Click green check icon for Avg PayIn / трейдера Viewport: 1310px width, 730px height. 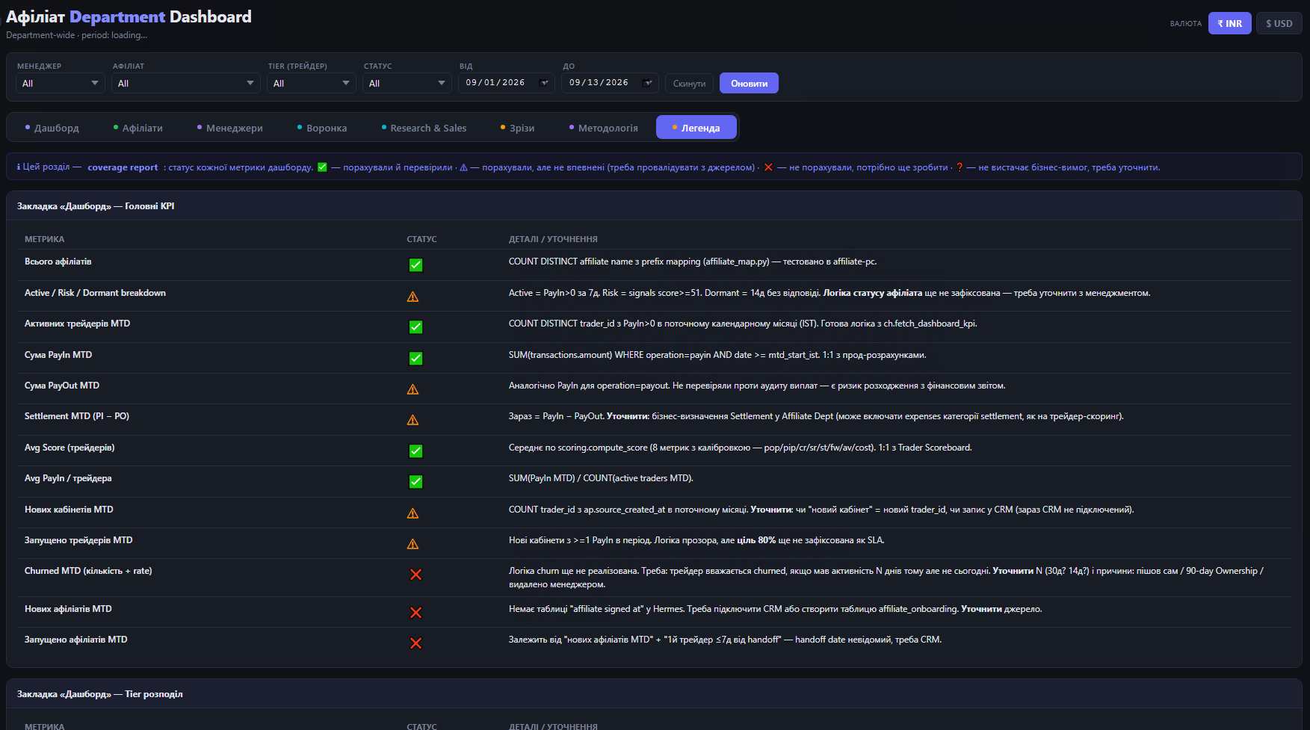(x=416, y=482)
